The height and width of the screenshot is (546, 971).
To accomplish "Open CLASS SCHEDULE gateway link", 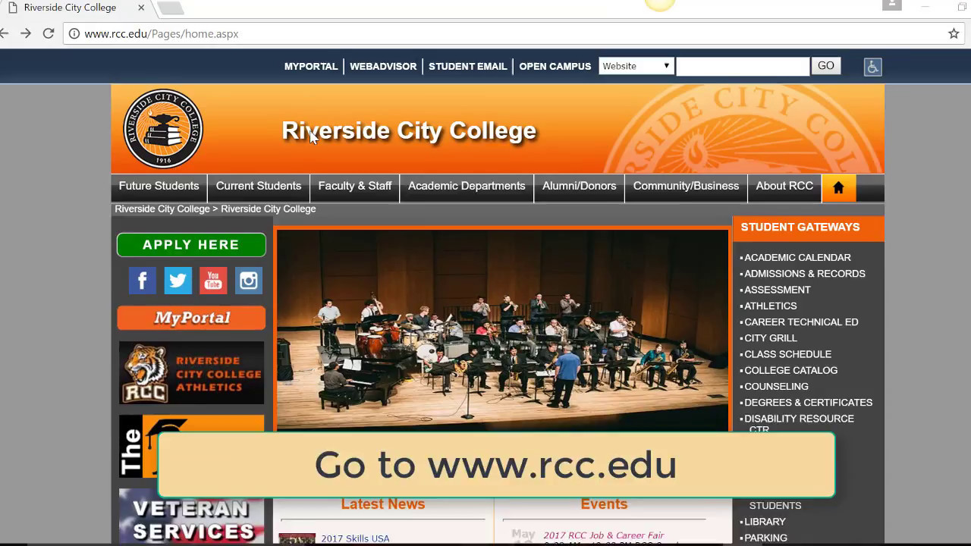I will tap(787, 354).
